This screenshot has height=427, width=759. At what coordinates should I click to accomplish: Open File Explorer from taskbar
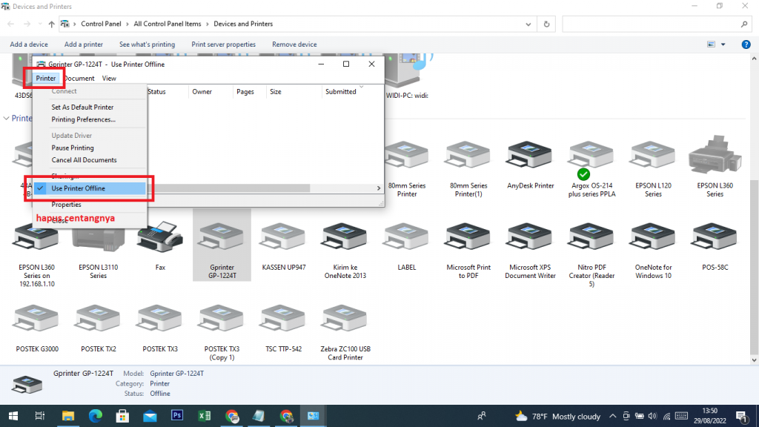point(67,416)
